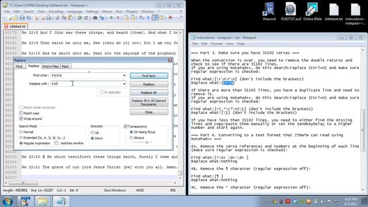This screenshot has width=368, height=207.
Task: Open the Windows Start orb
Action: tap(7, 201)
